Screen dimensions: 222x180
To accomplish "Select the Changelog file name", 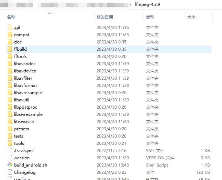I will point(25,172).
